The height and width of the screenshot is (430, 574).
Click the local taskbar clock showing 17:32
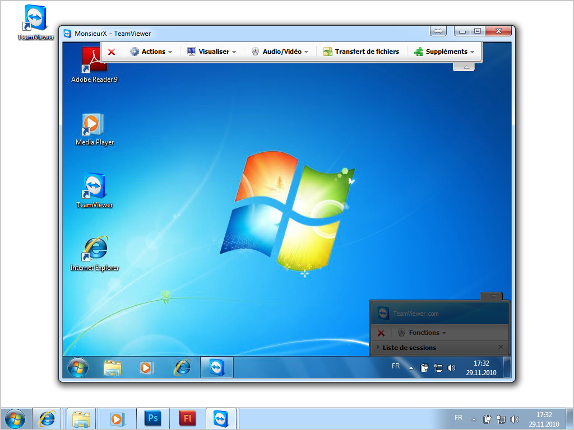pos(544,419)
